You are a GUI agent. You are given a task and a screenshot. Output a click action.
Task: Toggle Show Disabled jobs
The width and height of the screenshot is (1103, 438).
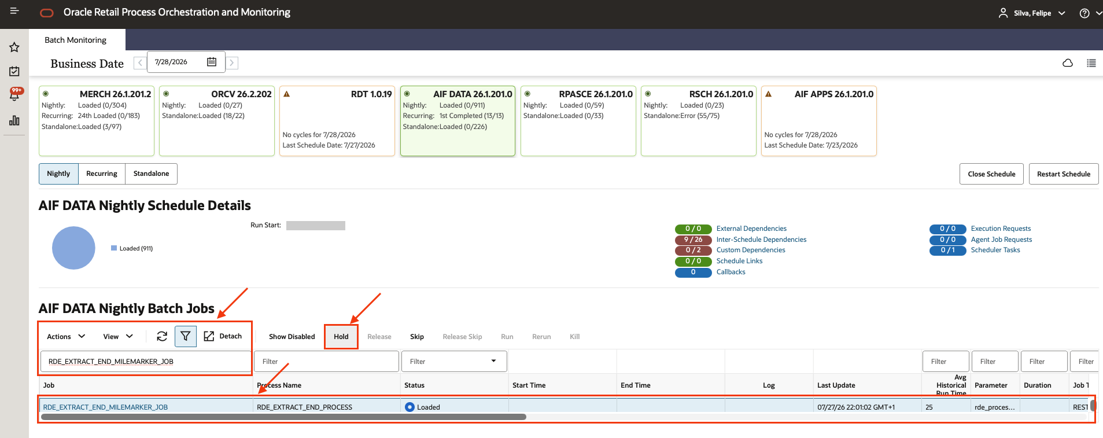point(292,337)
